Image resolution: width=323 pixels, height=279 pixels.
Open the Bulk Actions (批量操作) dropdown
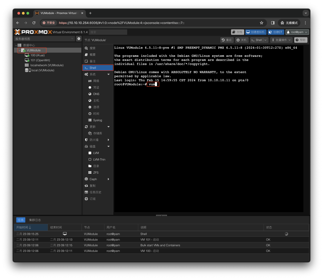click(x=281, y=40)
